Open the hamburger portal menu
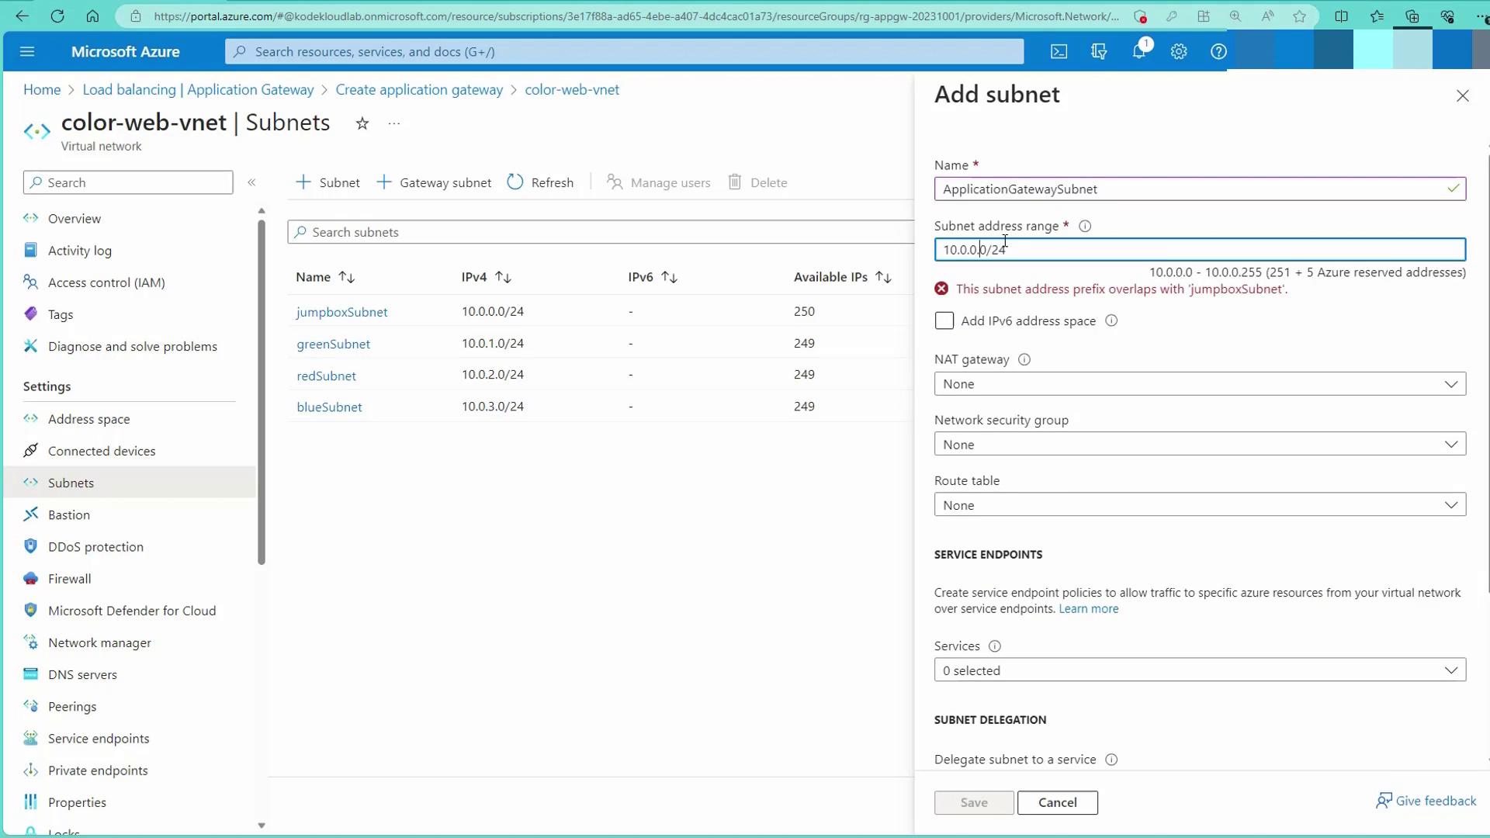The height and width of the screenshot is (838, 1490). (x=27, y=52)
